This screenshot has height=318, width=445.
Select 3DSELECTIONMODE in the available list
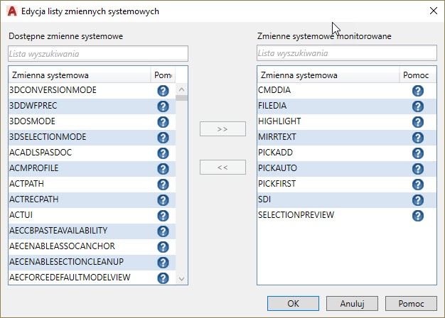[48, 137]
